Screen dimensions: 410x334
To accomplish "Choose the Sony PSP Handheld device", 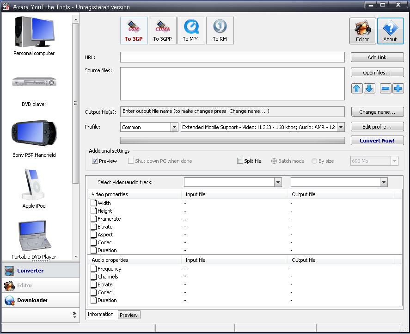I will 34,139.
